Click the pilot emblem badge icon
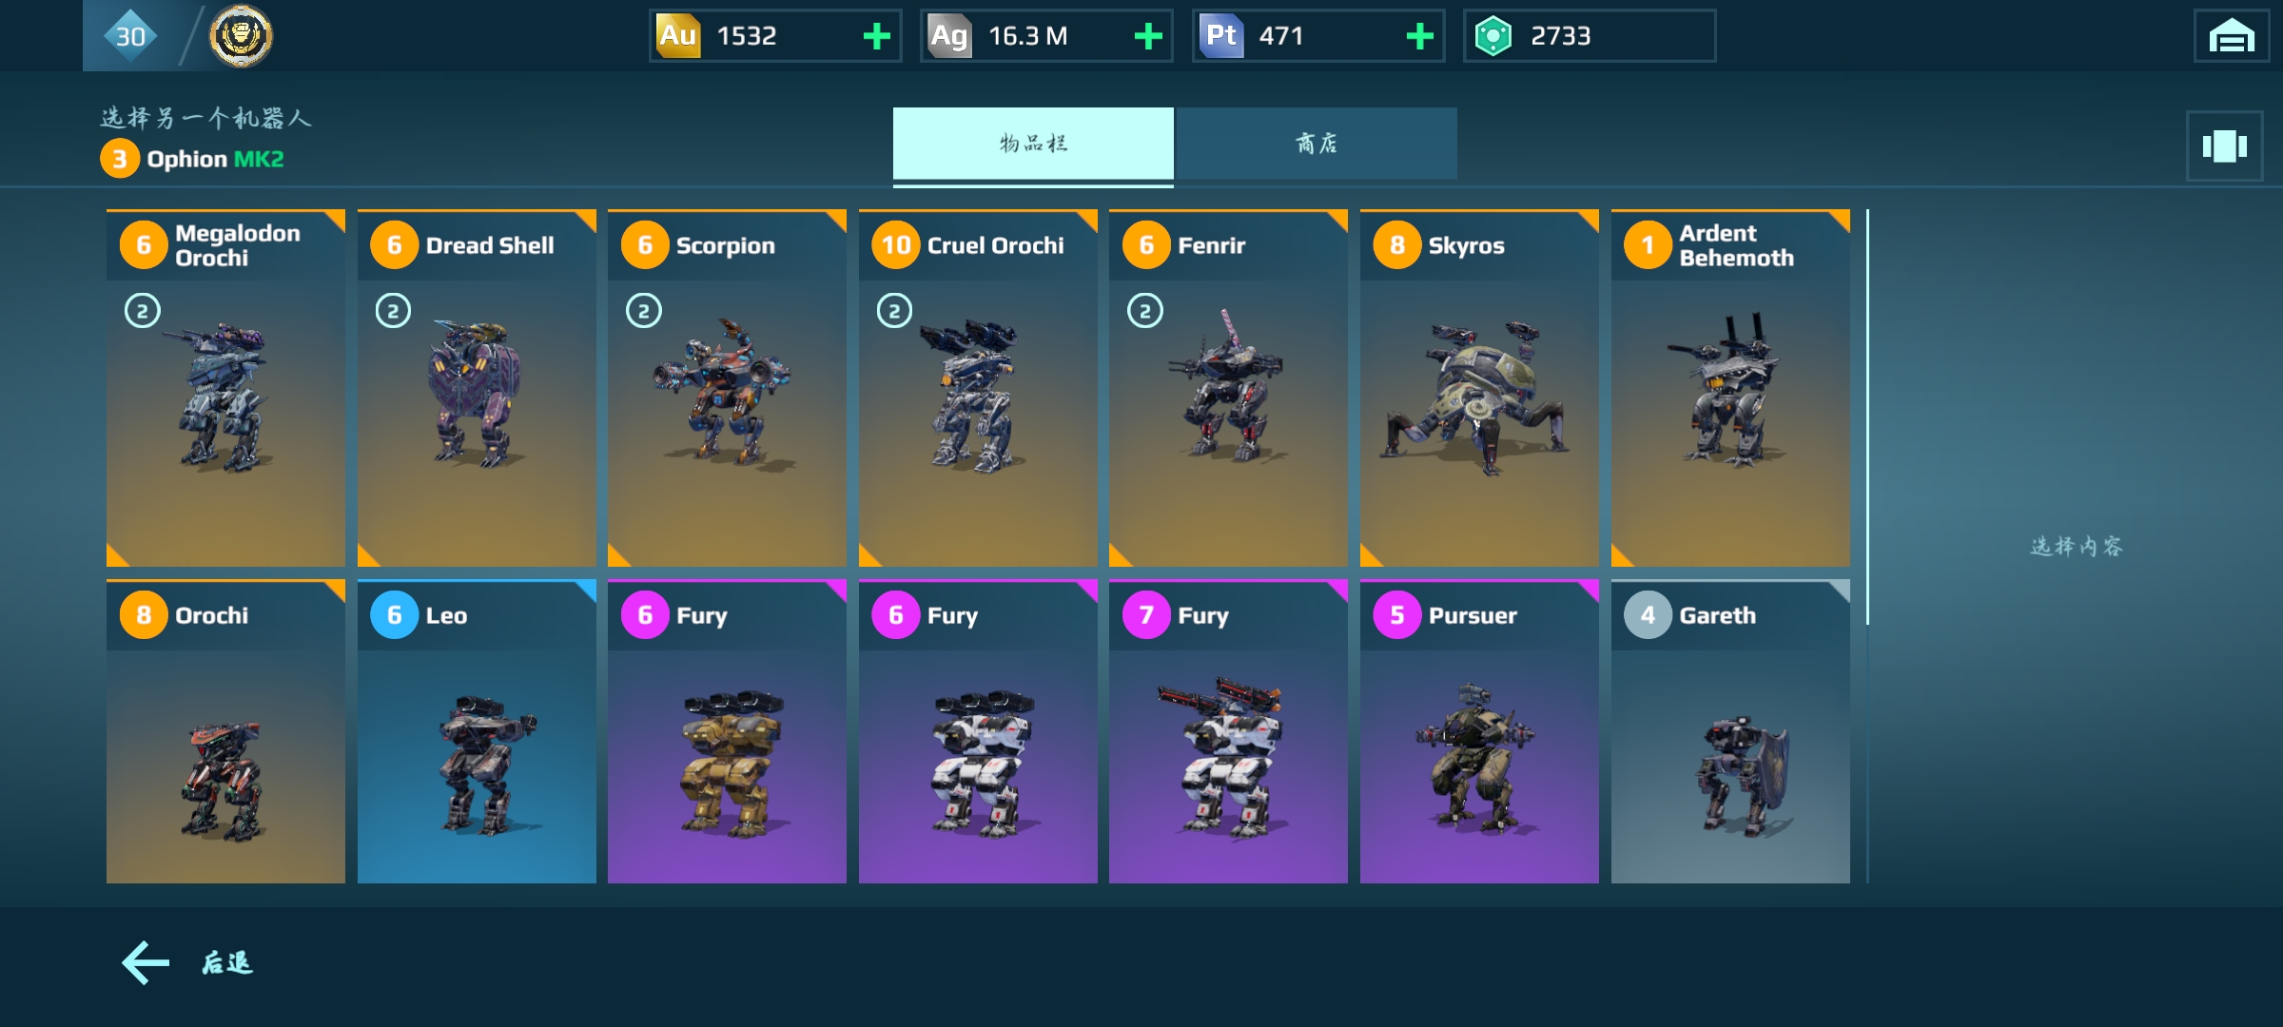2283x1027 pixels. coord(241,36)
